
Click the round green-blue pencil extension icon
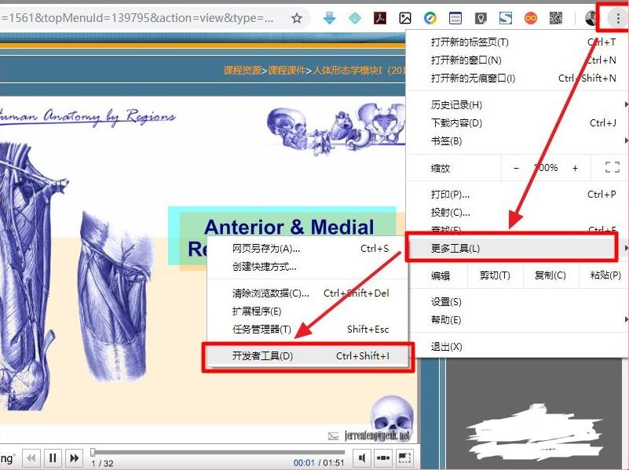click(430, 18)
